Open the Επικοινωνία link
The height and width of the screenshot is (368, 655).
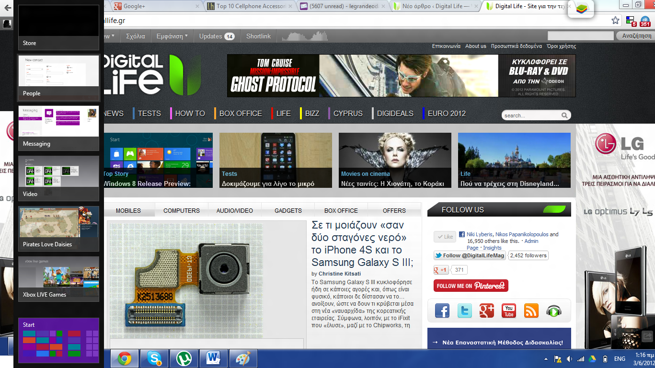pyautogui.click(x=446, y=46)
